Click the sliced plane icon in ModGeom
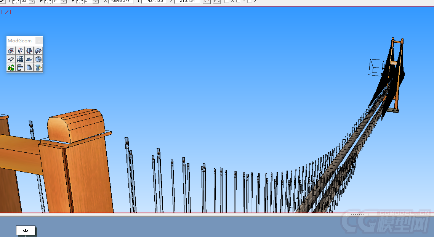Image resolution: width=434 pixels, height=237 pixels. 11,59
